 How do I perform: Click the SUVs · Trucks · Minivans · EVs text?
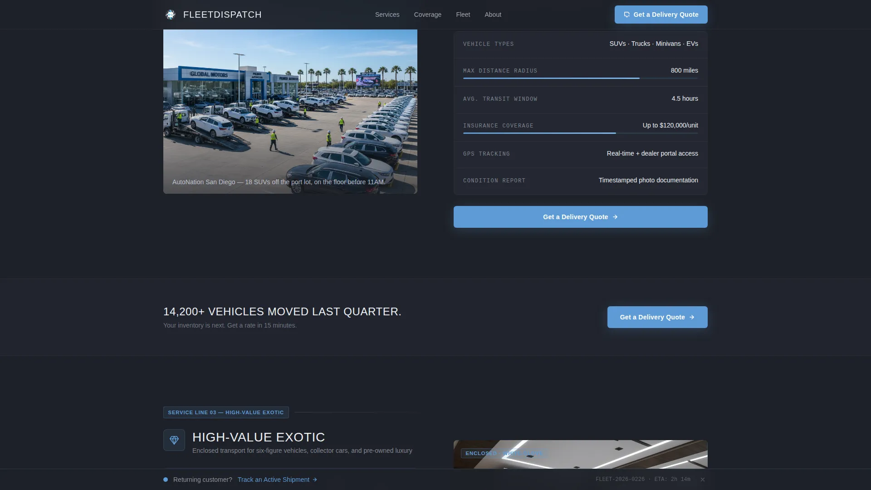[654, 44]
